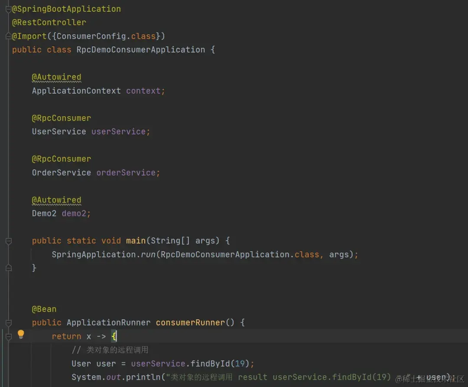Click the UserService type name
Viewport: 468px width, 387px height.
59,131
